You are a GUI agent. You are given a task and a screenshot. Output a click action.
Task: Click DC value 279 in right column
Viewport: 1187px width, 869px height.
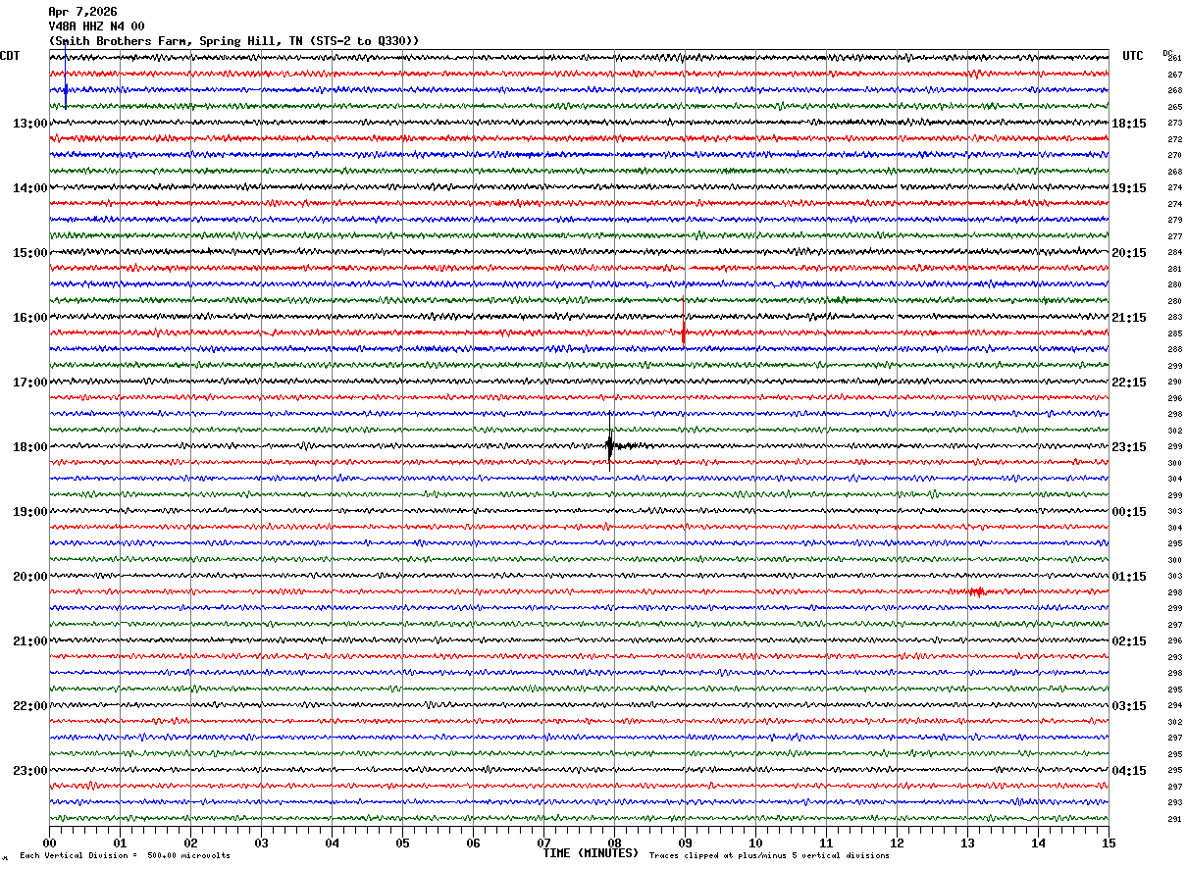point(1175,220)
